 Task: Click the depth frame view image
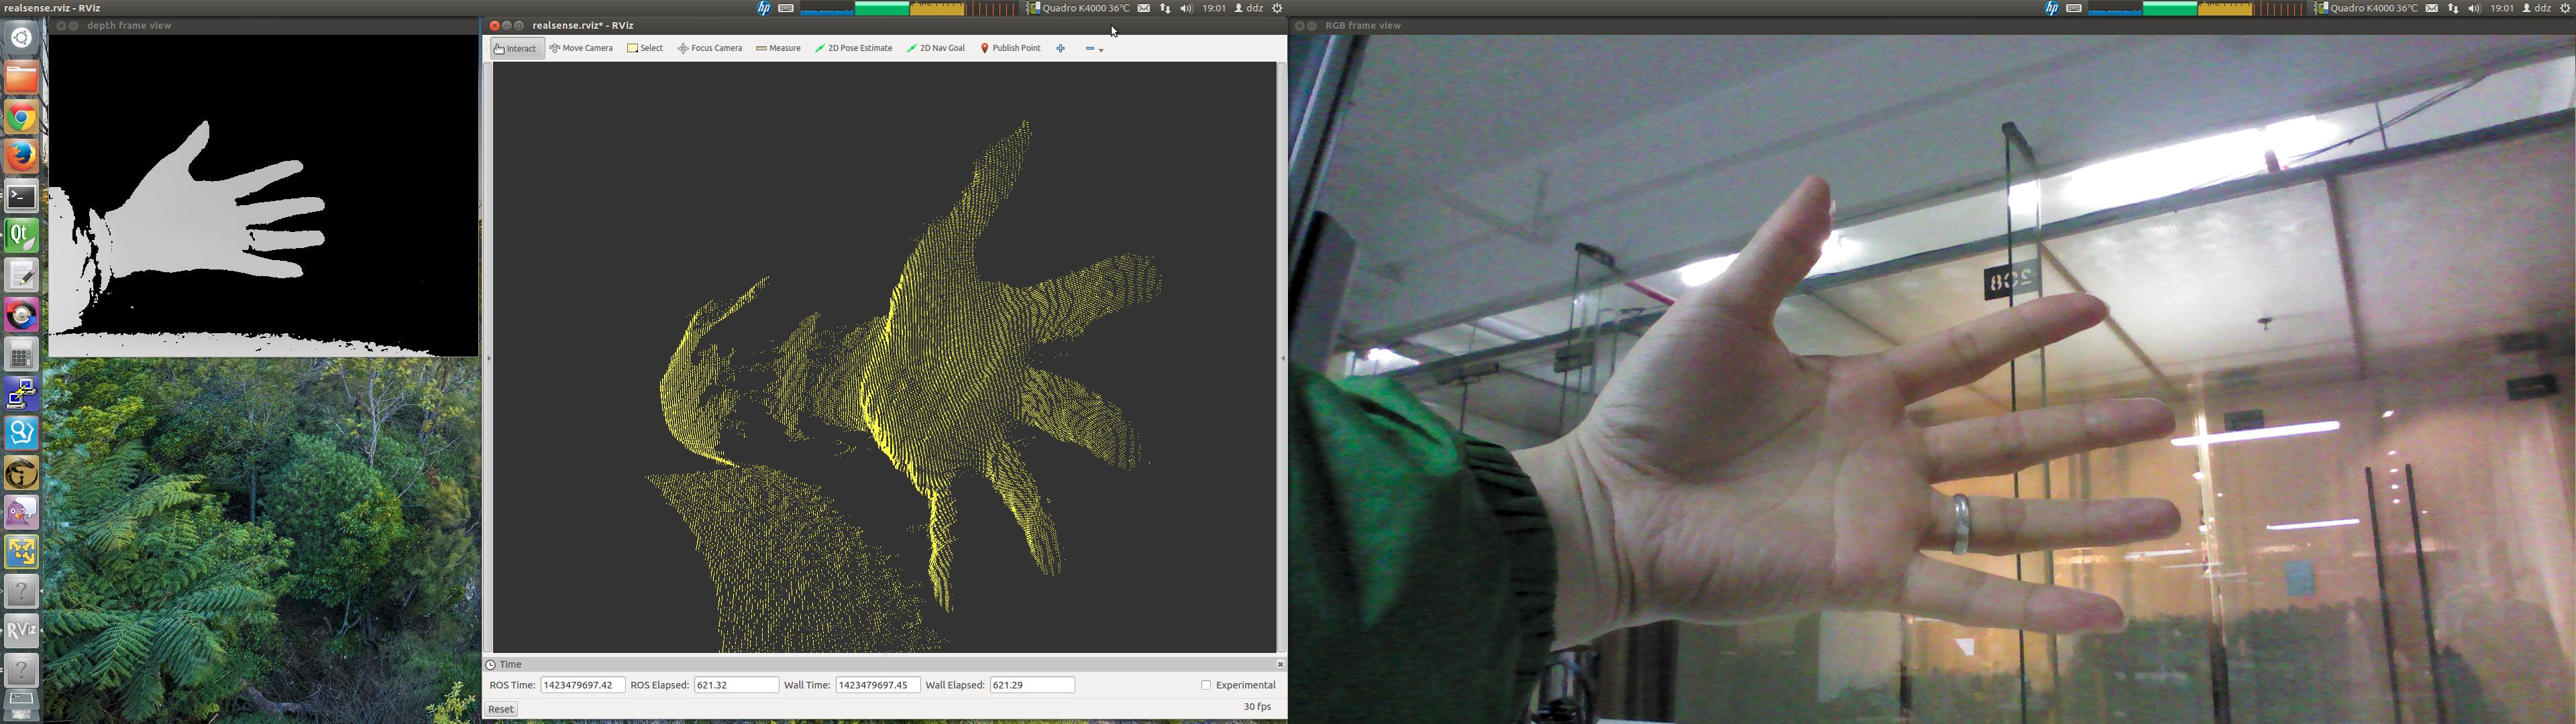pos(263,195)
